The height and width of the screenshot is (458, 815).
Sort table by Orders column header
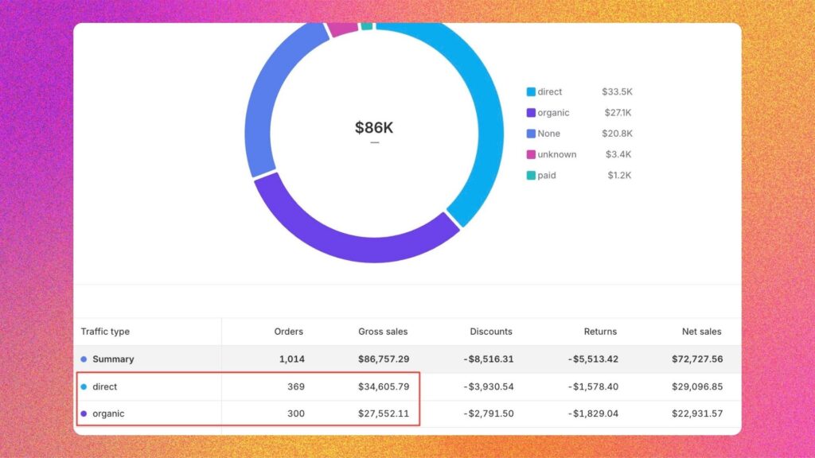(288, 332)
